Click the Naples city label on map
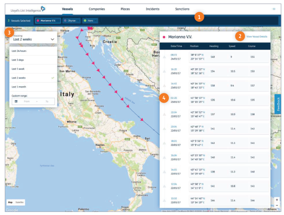284x215 pixels. coord(100,145)
